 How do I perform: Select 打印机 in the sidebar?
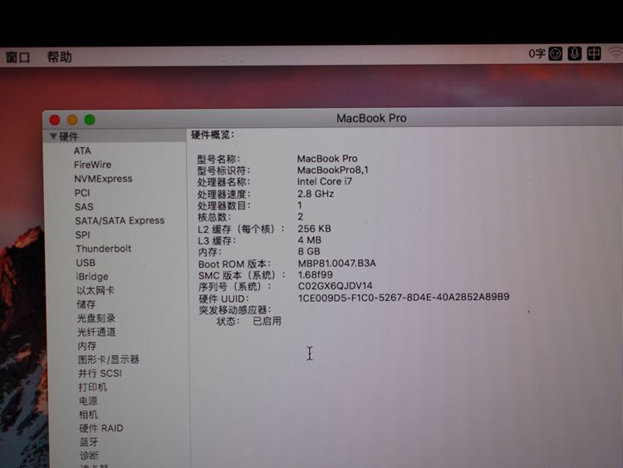tap(92, 387)
